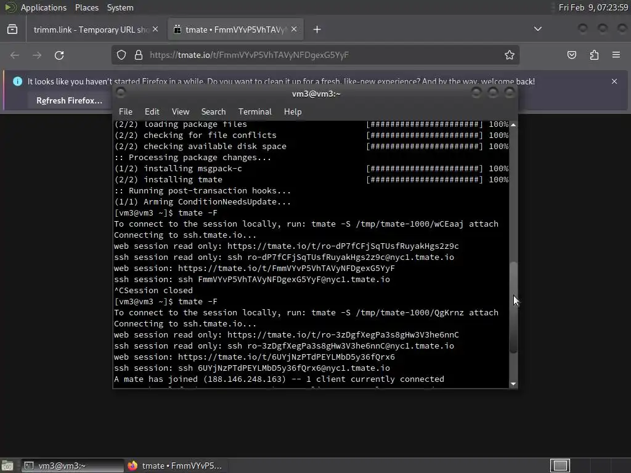This screenshot has height=473, width=631.
Task: Expand the list all tabs chevron
Action: (x=537, y=29)
